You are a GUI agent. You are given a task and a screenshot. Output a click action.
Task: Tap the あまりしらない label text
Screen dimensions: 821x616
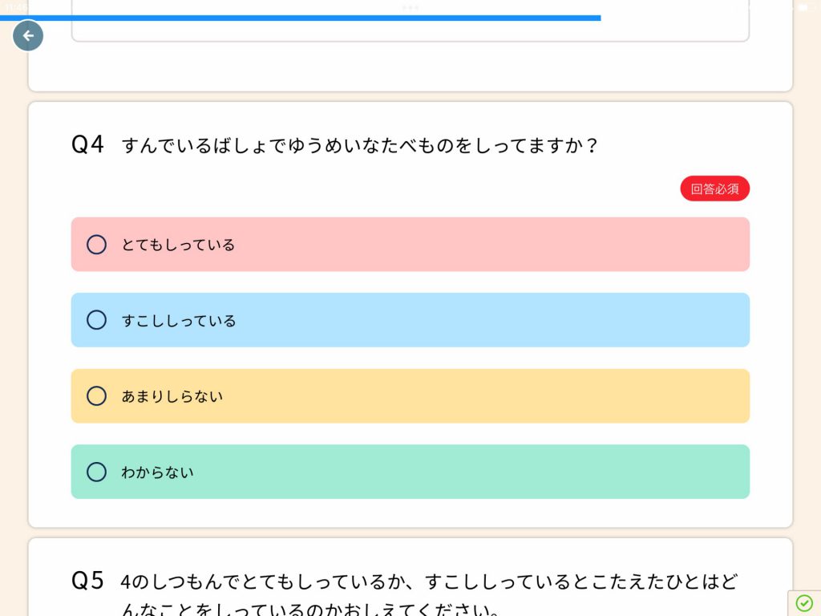click(172, 396)
